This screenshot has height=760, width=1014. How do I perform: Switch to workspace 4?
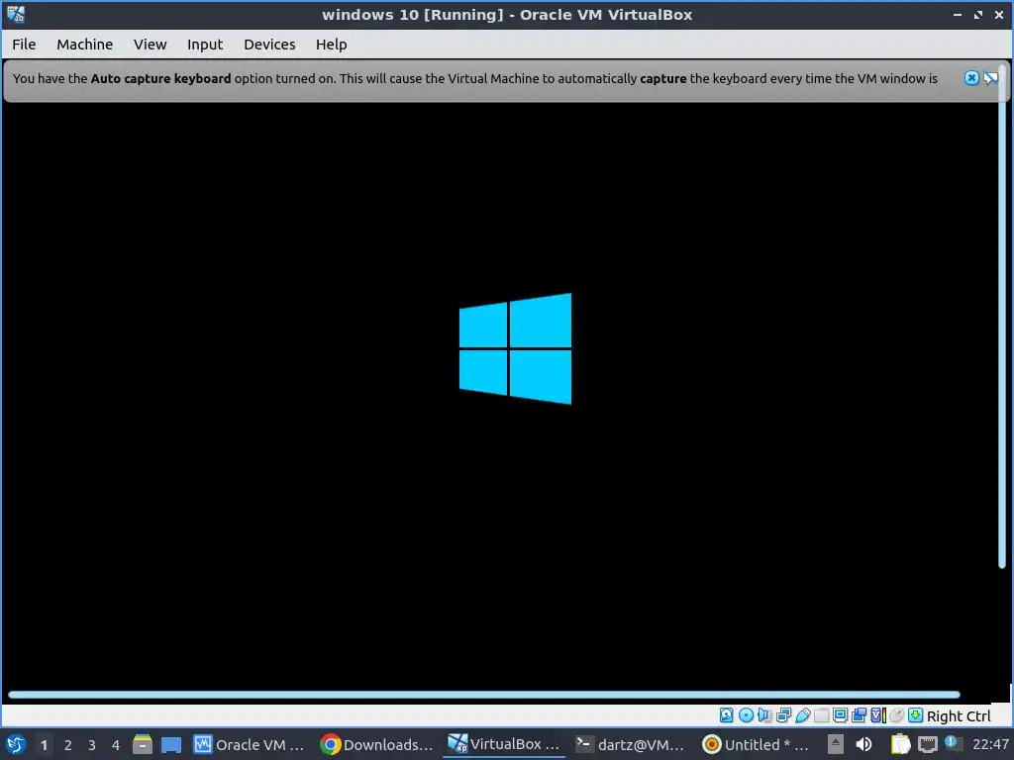(116, 745)
